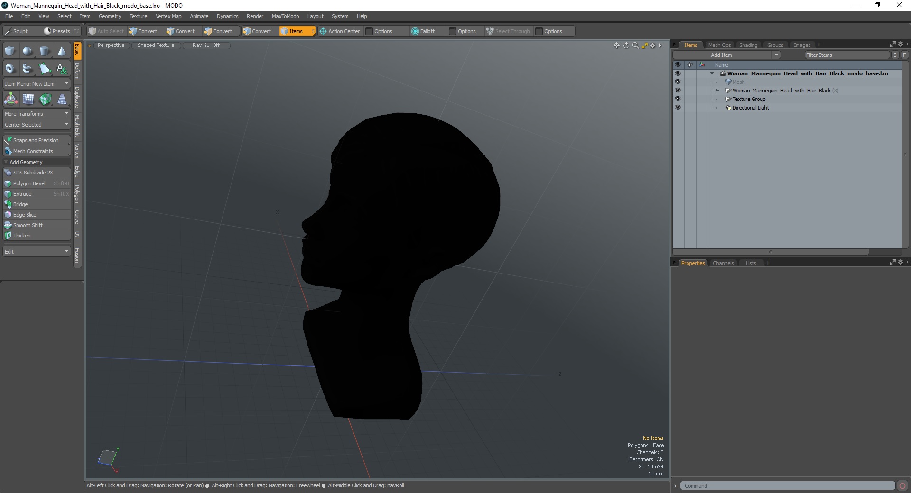The width and height of the screenshot is (911, 493).
Task: Select the Cylinder primitive tool
Action: [x=45, y=51]
